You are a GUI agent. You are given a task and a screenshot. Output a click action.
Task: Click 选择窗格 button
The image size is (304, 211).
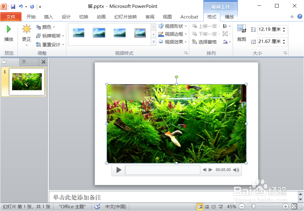coord(204,42)
